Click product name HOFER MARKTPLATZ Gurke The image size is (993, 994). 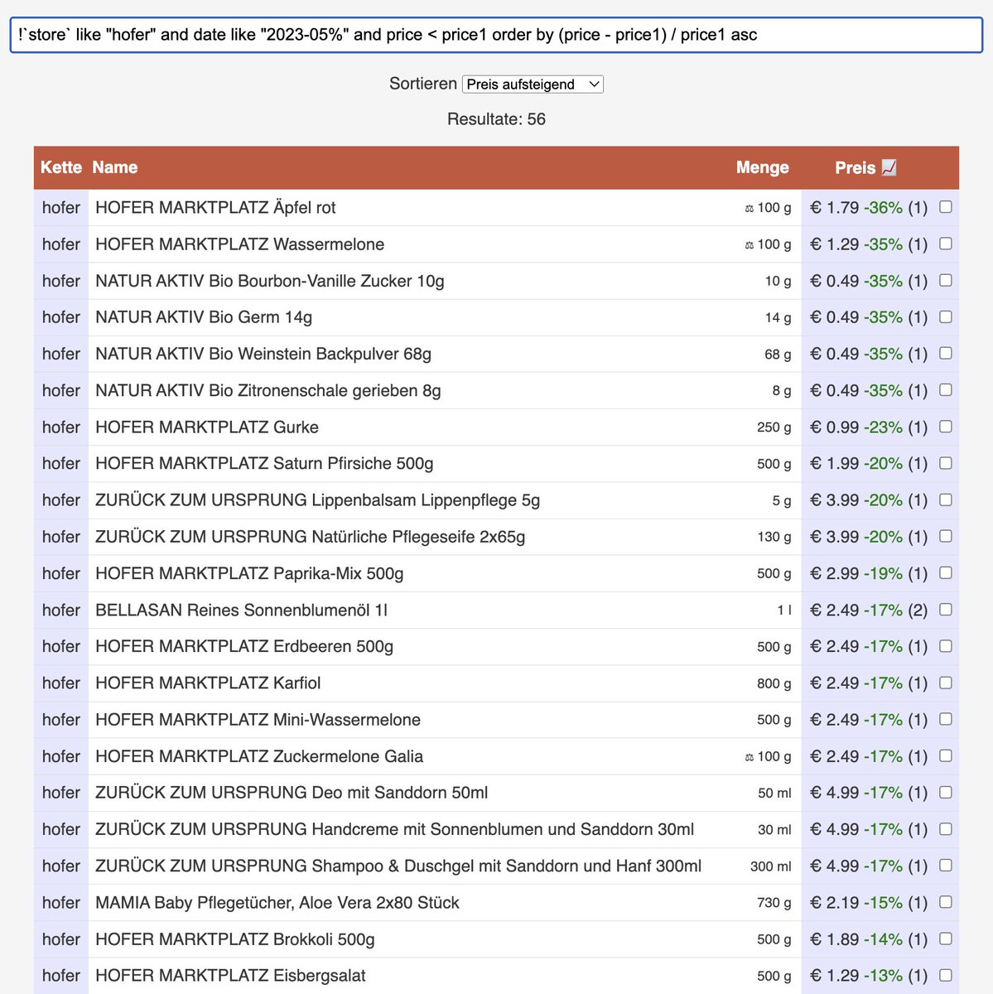207,427
